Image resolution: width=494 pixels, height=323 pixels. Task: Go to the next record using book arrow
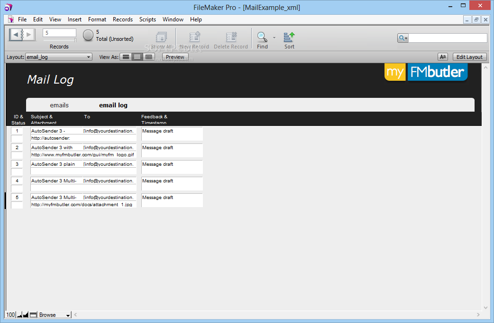(x=28, y=34)
